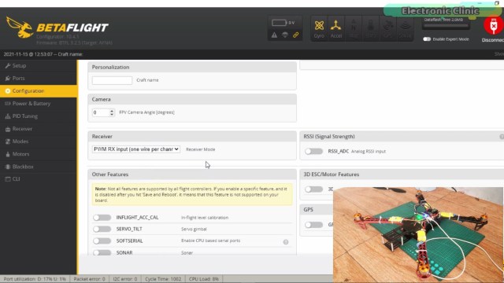Enable the RSSI_ADC analog input switch

coord(313,151)
